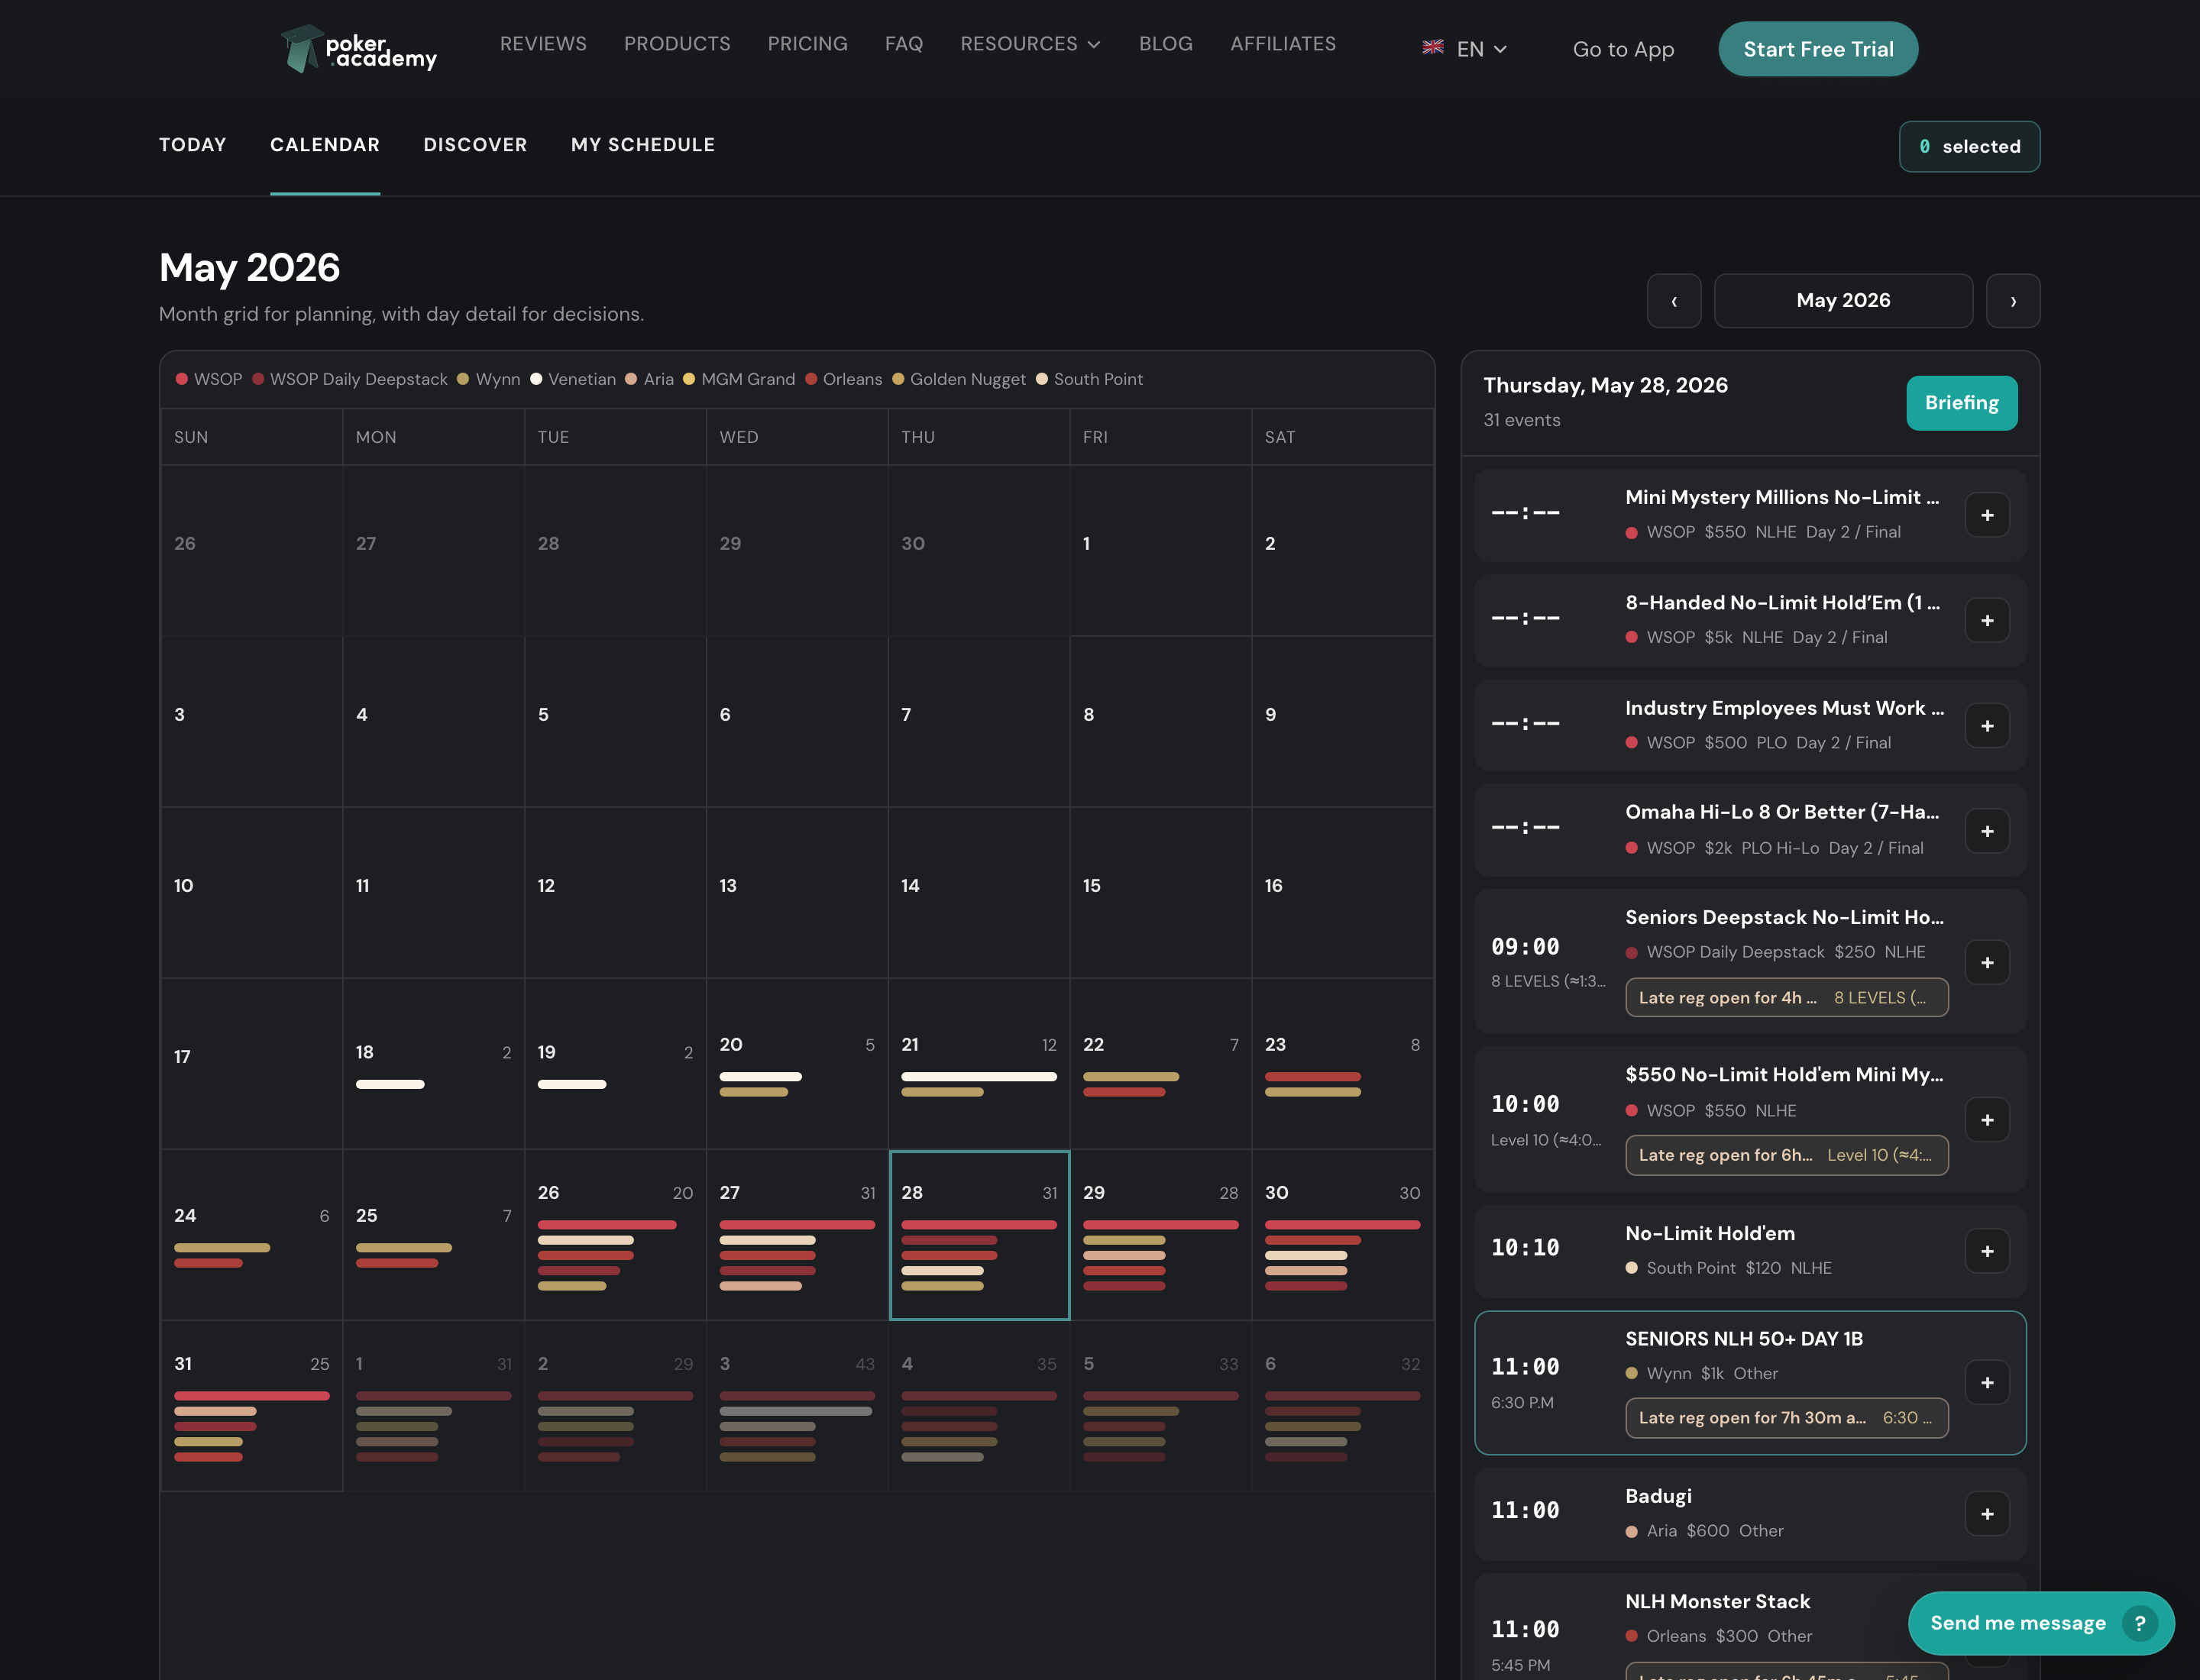Select May 22 in calendar grid
The height and width of the screenshot is (1680, 2200).
tap(1160, 1064)
